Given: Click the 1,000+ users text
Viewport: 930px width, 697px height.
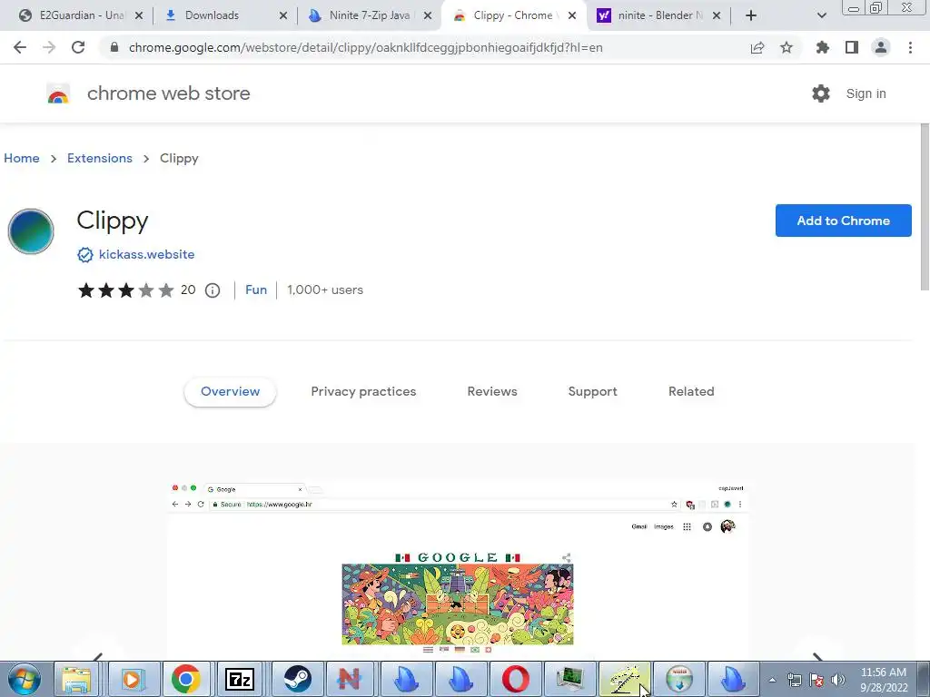Looking at the screenshot, I should point(325,290).
